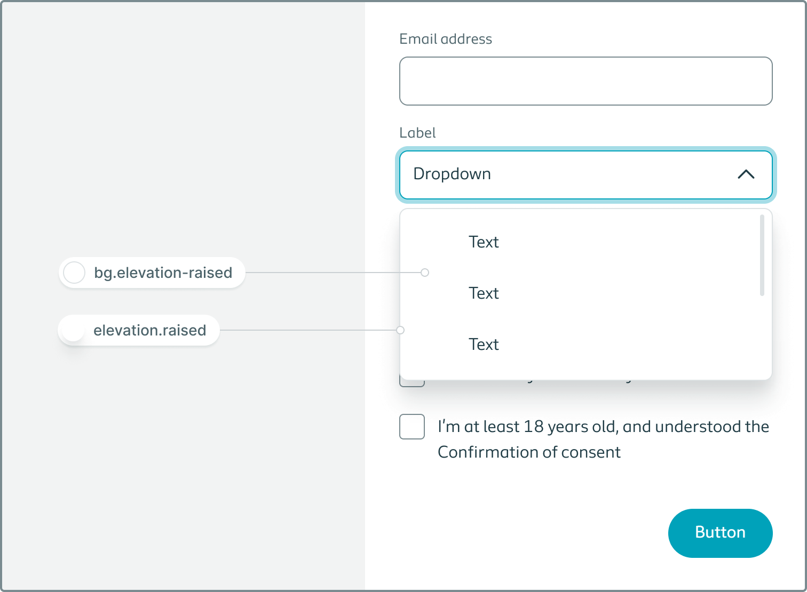Click the 'Email address' field label
Screen dimensions: 807x592
446,39
